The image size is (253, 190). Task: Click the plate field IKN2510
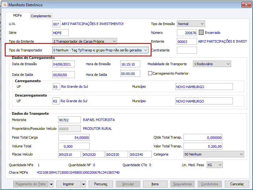pos(70,154)
